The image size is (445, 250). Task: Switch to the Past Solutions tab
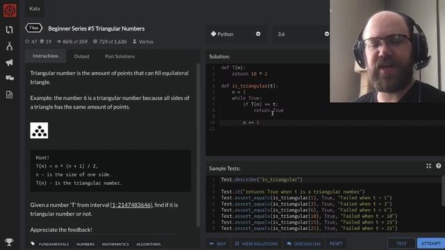tap(120, 56)
